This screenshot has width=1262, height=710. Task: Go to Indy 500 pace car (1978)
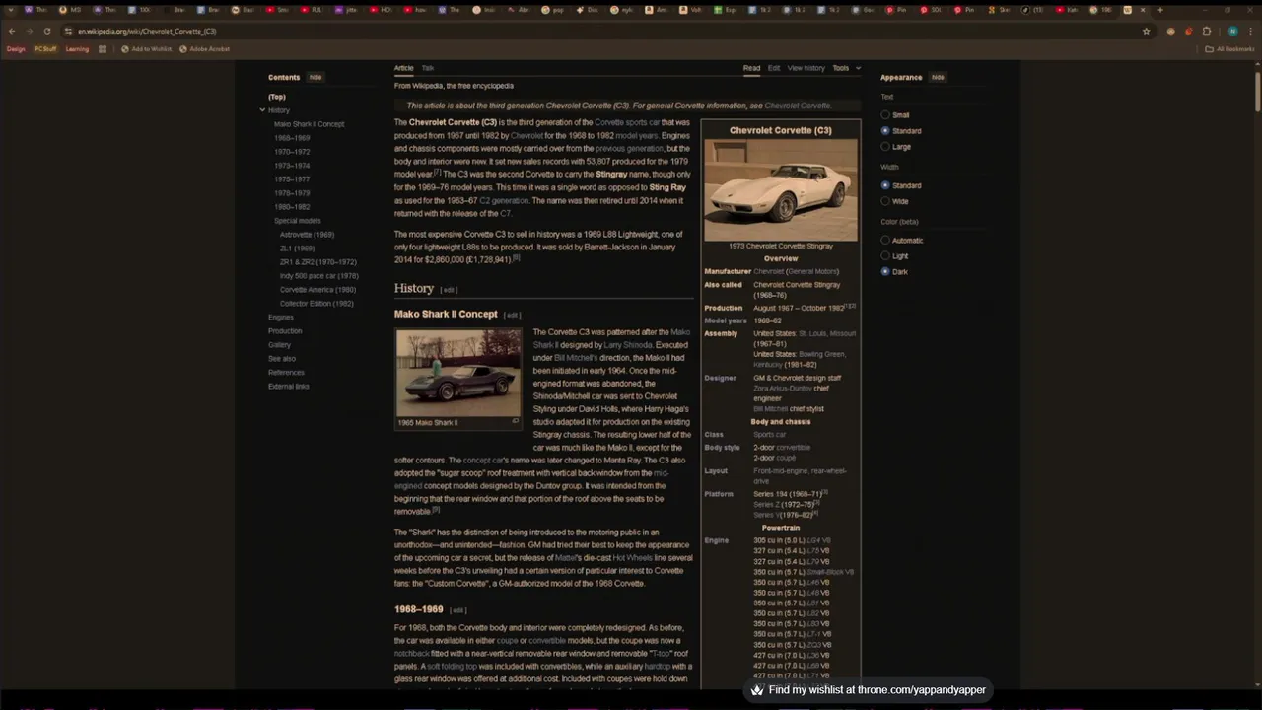coord(318,276)
